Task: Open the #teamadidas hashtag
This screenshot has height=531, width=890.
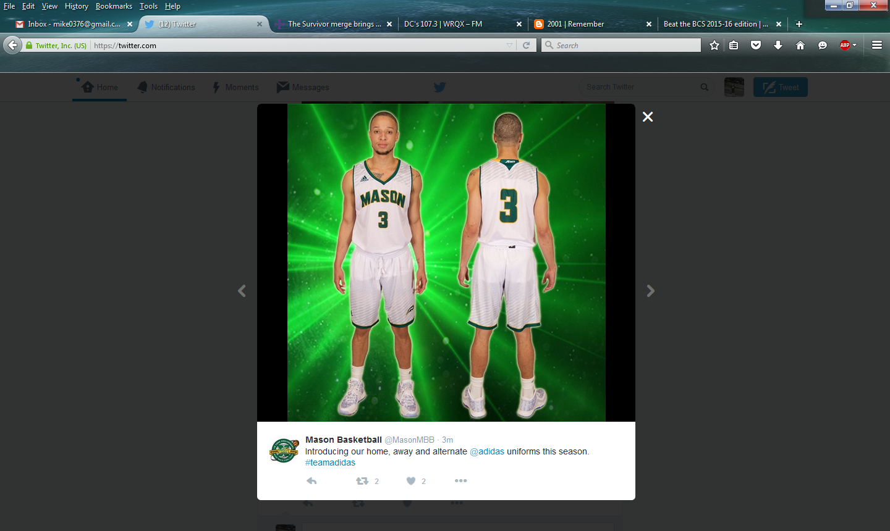Action: pyautogui.click(x=330, y=462)
